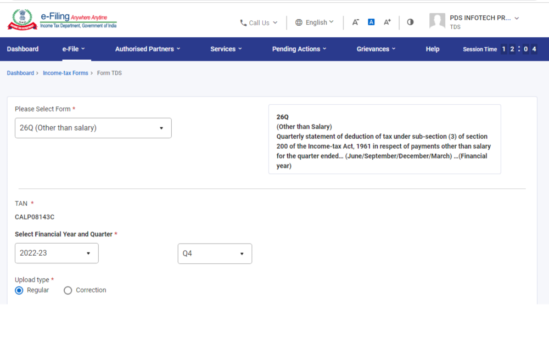Click the PDS INFOTECH profile avatar icon
This screenshot has width=549, height=338.
[438, 21]
